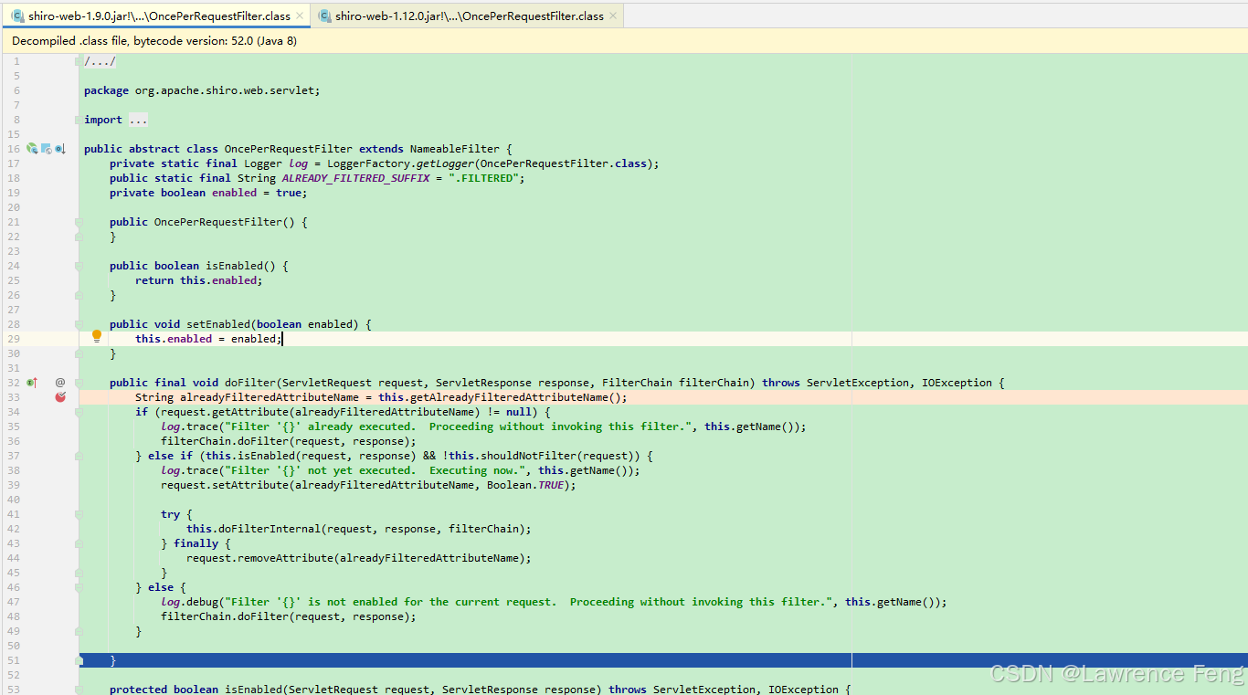Click the LoggerFactory class reference on line 17
The height and width of the screenshot is (695, 1248).
[371, 163]
